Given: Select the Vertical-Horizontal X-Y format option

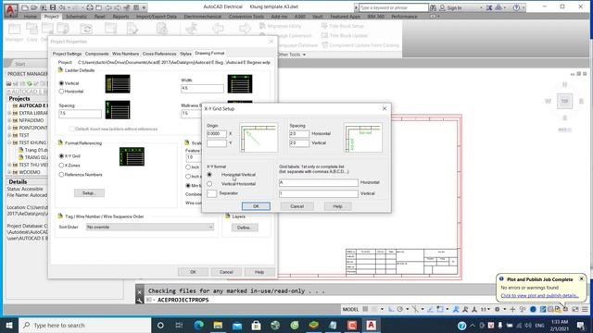Looking at the screenshot, I should click(x=209, y=184).
